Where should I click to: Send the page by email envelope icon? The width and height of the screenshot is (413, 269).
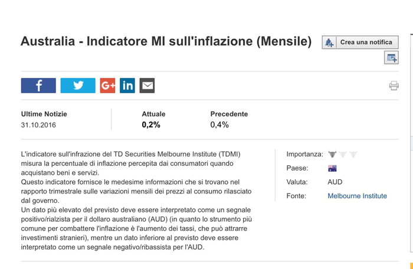147,86
